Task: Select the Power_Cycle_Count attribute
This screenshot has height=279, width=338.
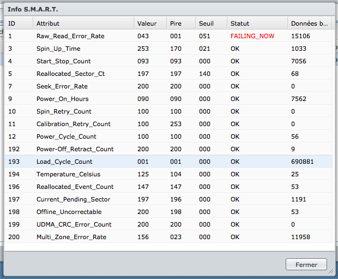Action: pyautogui.click(x=67, y=136)
